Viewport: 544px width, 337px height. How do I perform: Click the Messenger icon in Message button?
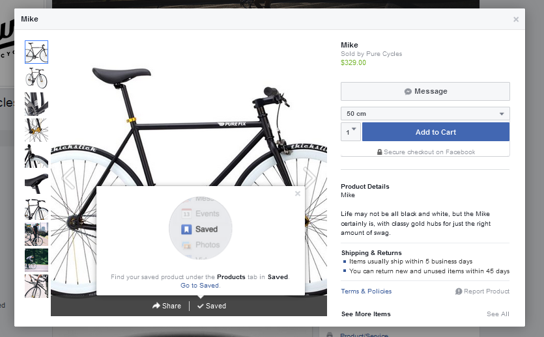click(x=408, y=92)
